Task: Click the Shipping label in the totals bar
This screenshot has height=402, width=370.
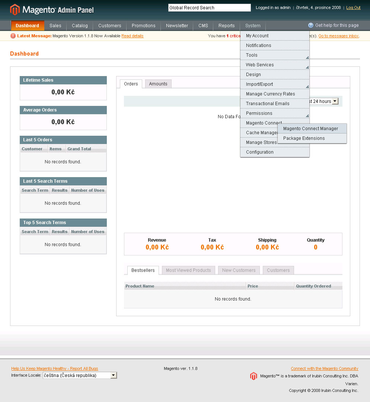Action: pos(267,240)
